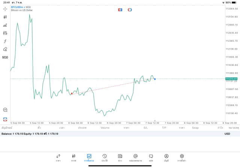The width and height of the screenshot is (240, 168).
Task: Open the mailbox tab with @ icon
Action: (135, 157)
